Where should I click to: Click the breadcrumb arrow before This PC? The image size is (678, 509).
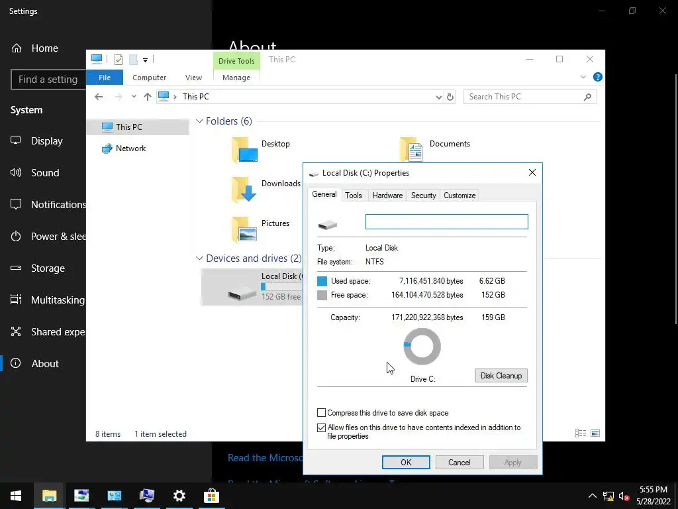coord(175,97)
